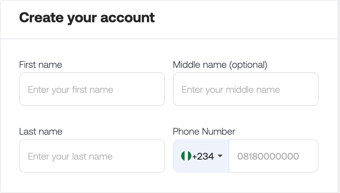
Task: Click the Nigerian flag icon
Action: [186, 156]
